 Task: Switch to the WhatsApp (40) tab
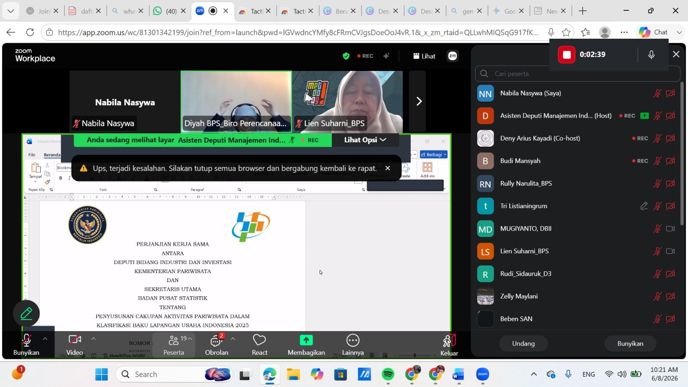click(x=170, y=11)
